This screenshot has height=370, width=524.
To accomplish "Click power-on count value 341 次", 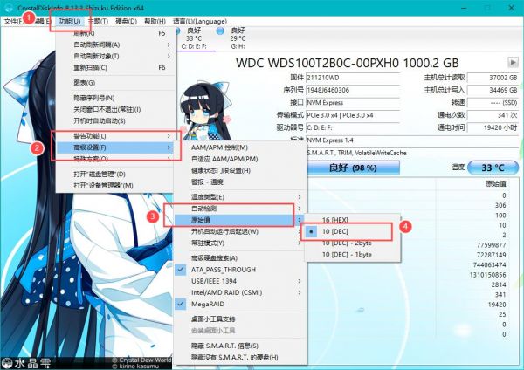I will click(493, 115).
